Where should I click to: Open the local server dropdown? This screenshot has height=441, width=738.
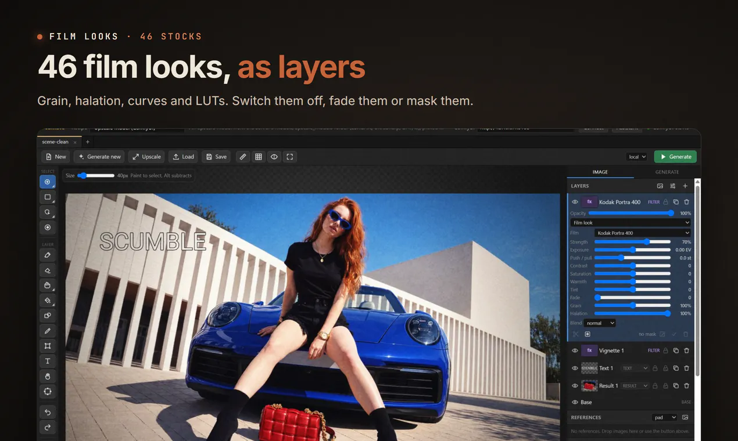pyautogui.click(x=637, y=157)
